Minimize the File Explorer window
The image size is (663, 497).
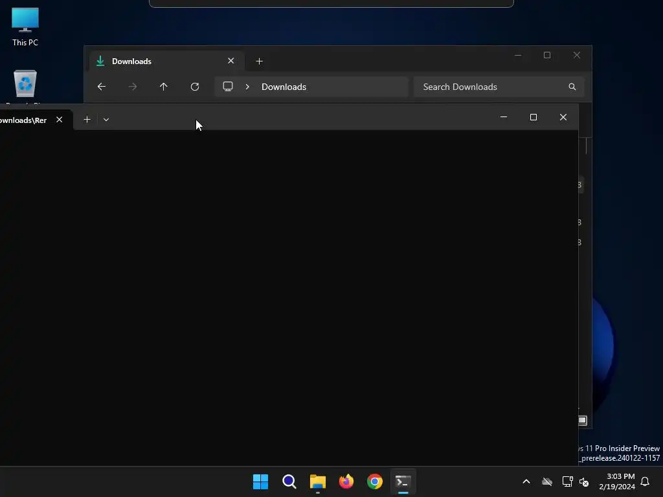pyautogui.click(x=518, y=56)
